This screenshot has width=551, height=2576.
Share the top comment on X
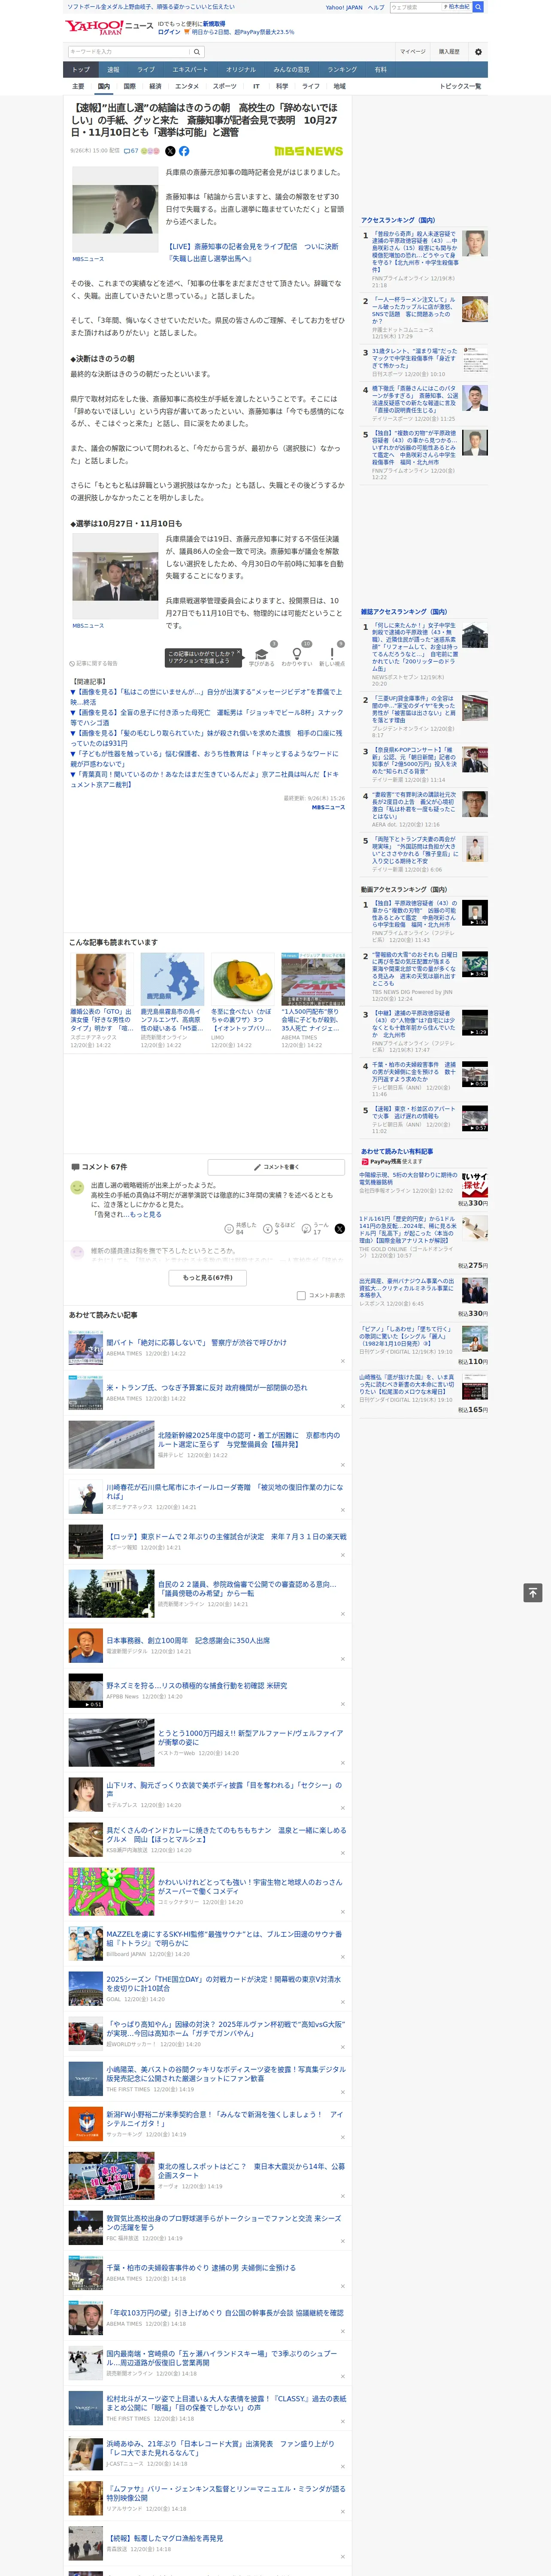[339, 1229]
